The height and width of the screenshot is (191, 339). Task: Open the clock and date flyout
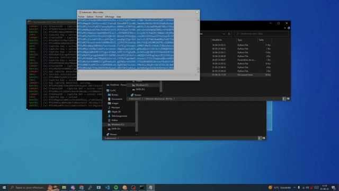[325, 187]
